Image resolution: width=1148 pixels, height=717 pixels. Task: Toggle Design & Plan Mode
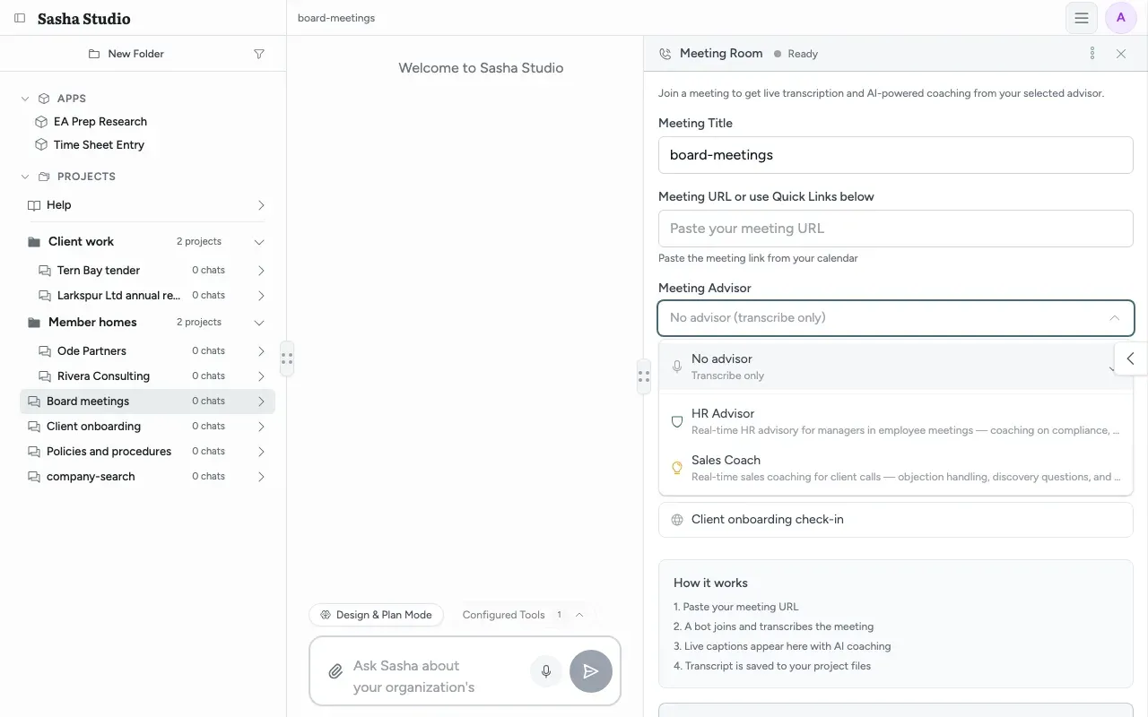pos(377,615)
